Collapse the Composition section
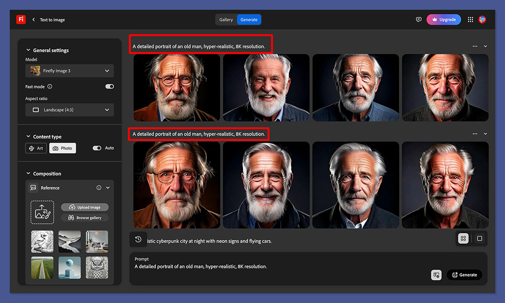This screenshot has width=505, height=303. (28, 173)
